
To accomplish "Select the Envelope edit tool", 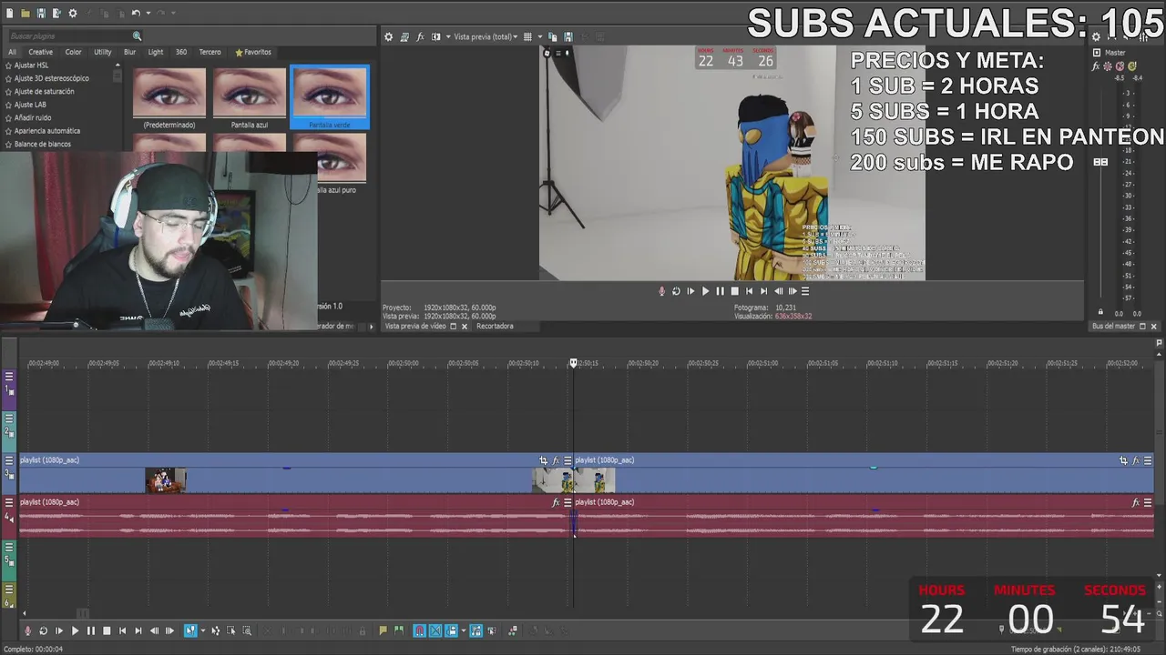I will click(x=216, y=630).
